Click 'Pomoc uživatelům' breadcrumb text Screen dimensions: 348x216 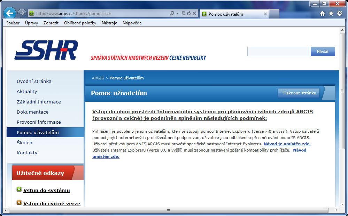pos(127,78)
